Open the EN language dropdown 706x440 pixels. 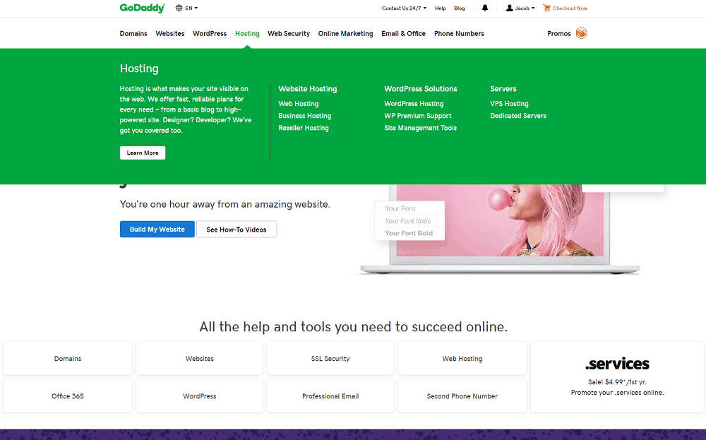coord(191,8)
